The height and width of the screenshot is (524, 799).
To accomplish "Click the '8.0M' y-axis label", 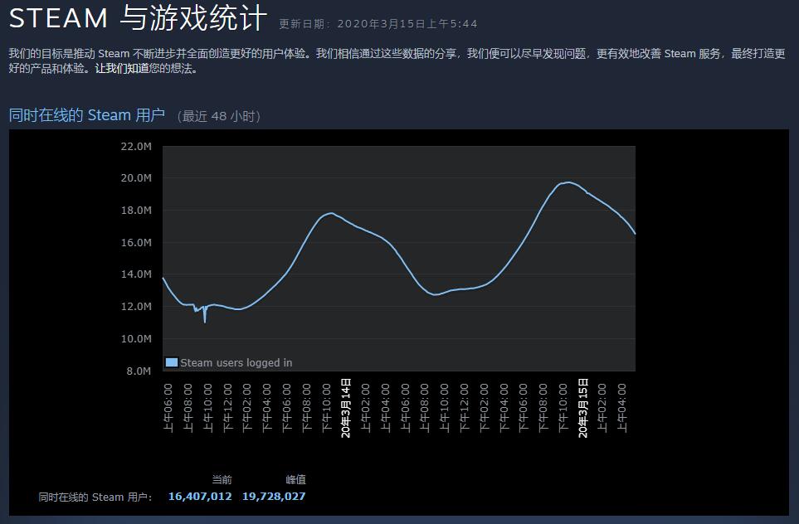I will pyautogui.click(x=139, y=371).
